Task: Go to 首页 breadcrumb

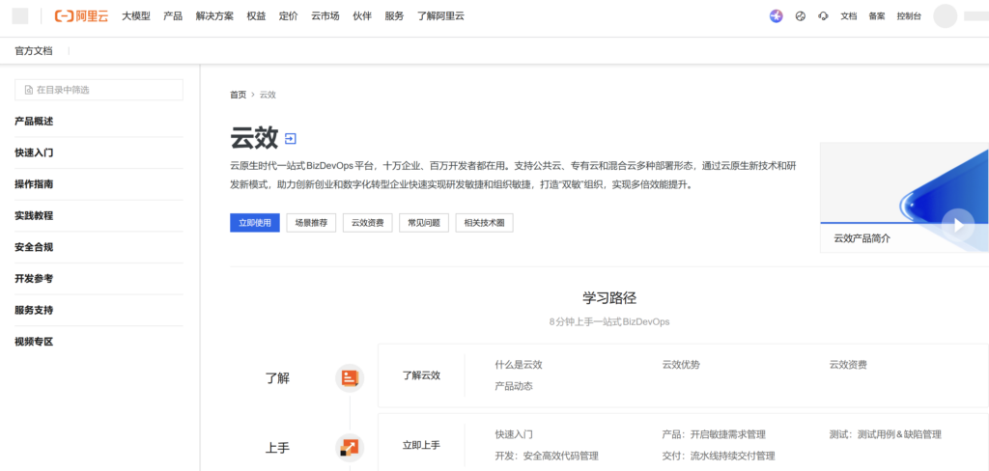Action: tap(238, 95)
